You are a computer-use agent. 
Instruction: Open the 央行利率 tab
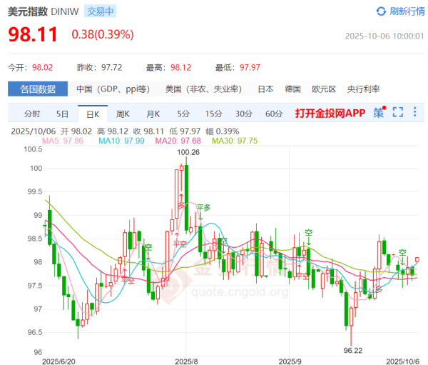(x=363, y=89)
